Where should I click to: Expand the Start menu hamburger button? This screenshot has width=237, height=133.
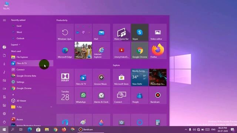(4, 20)
